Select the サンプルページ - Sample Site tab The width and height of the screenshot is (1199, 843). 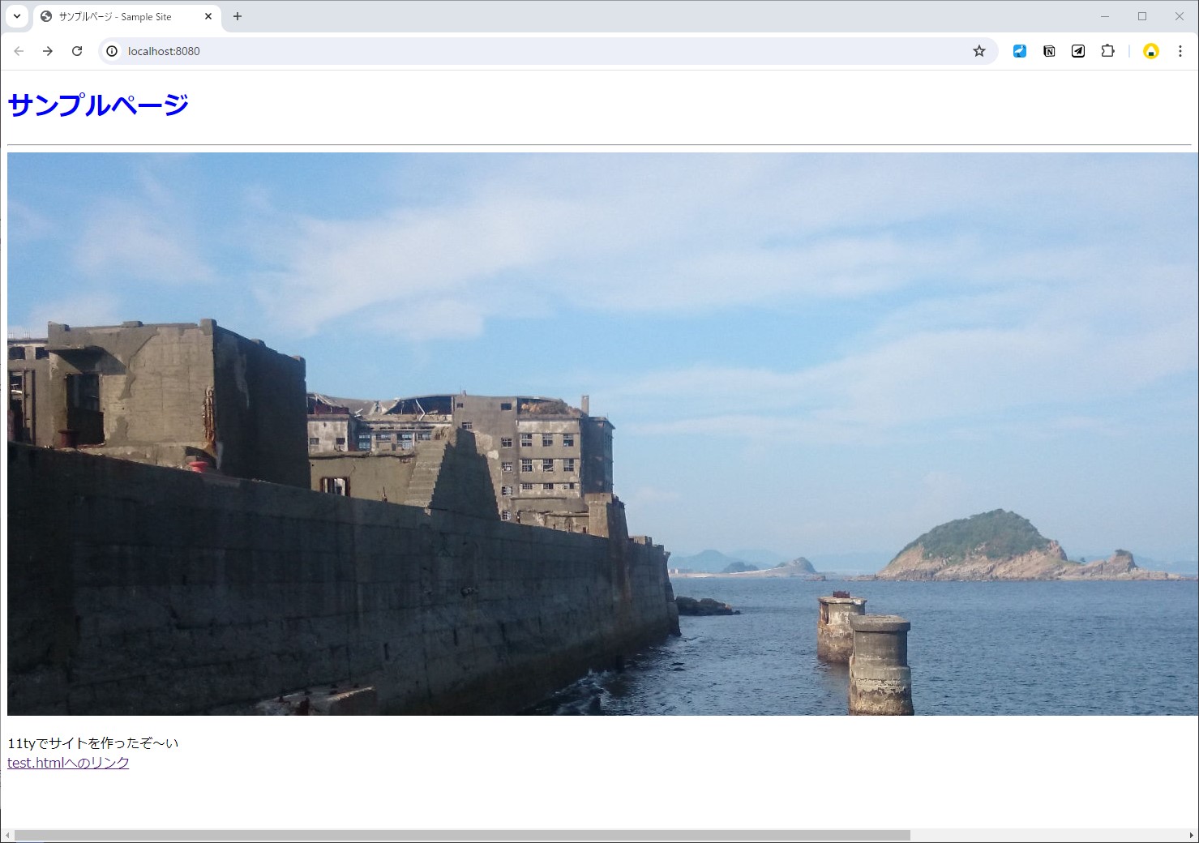(126, 17)
